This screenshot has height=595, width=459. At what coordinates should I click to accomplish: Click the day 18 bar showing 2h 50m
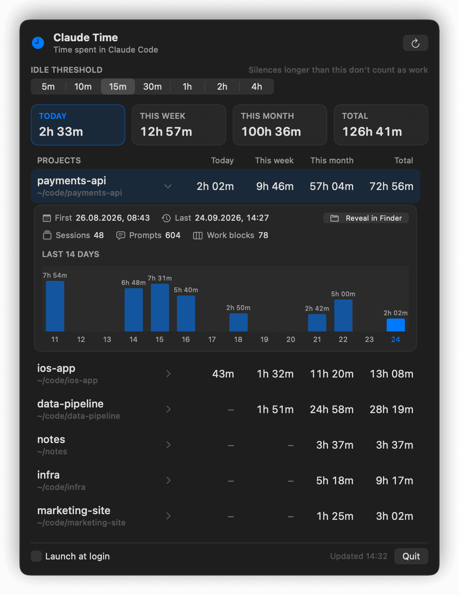point(238,323)
